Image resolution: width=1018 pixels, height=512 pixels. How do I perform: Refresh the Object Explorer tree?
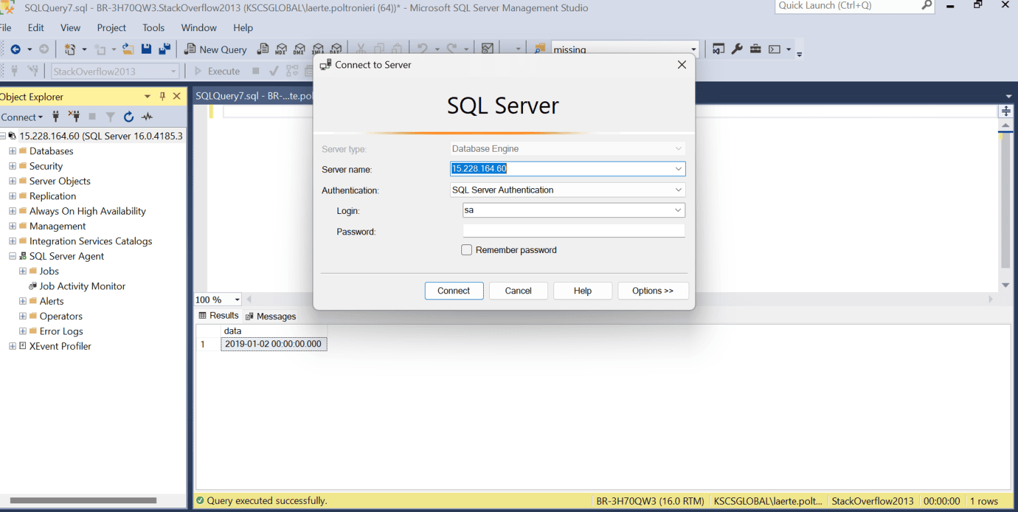point(129,117)
